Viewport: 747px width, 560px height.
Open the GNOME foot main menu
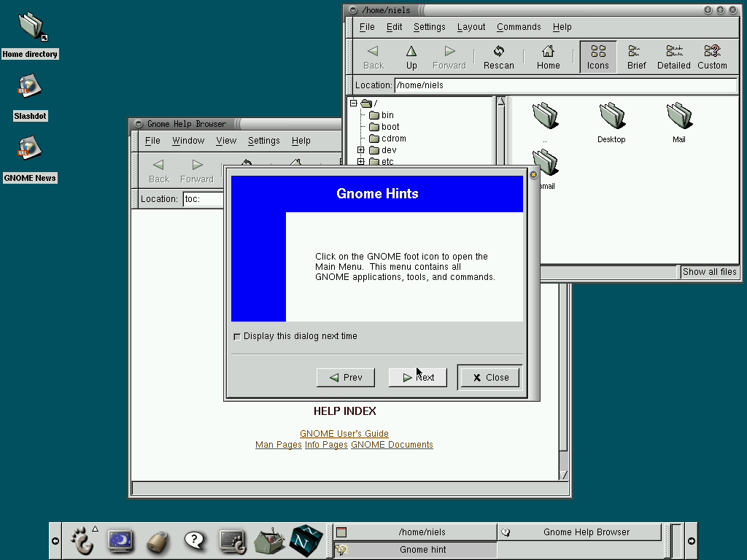(x=82, y=540)
